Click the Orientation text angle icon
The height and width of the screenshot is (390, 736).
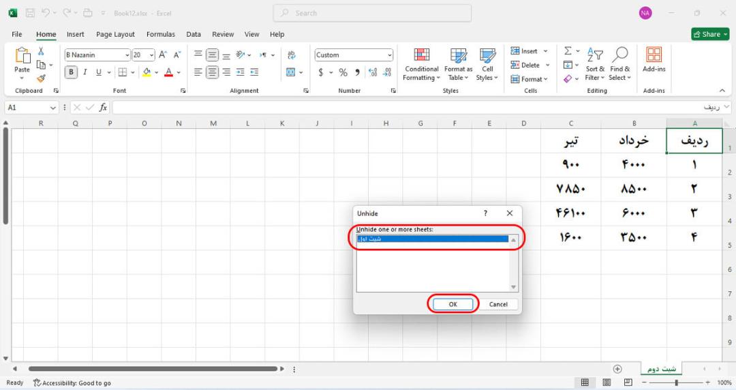click(x=241, y=55)
